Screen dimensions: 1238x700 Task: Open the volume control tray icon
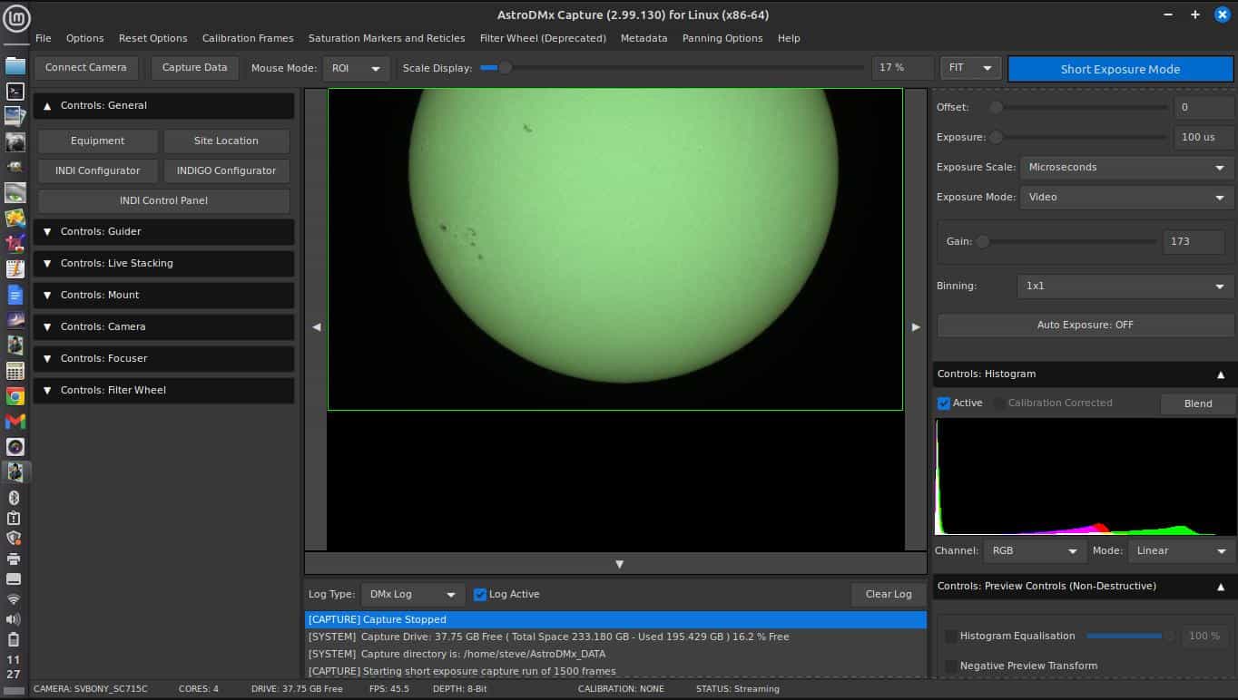point(14,619)
